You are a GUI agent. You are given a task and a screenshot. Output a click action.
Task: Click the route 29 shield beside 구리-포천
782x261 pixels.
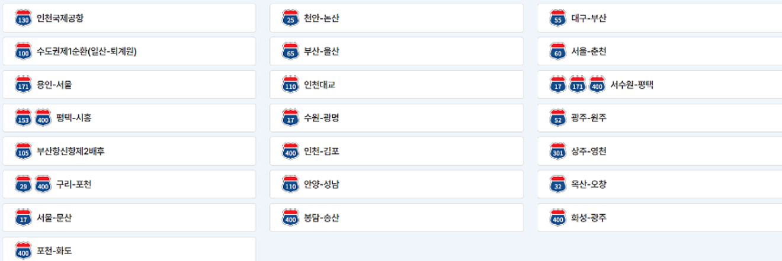[23, 184]
